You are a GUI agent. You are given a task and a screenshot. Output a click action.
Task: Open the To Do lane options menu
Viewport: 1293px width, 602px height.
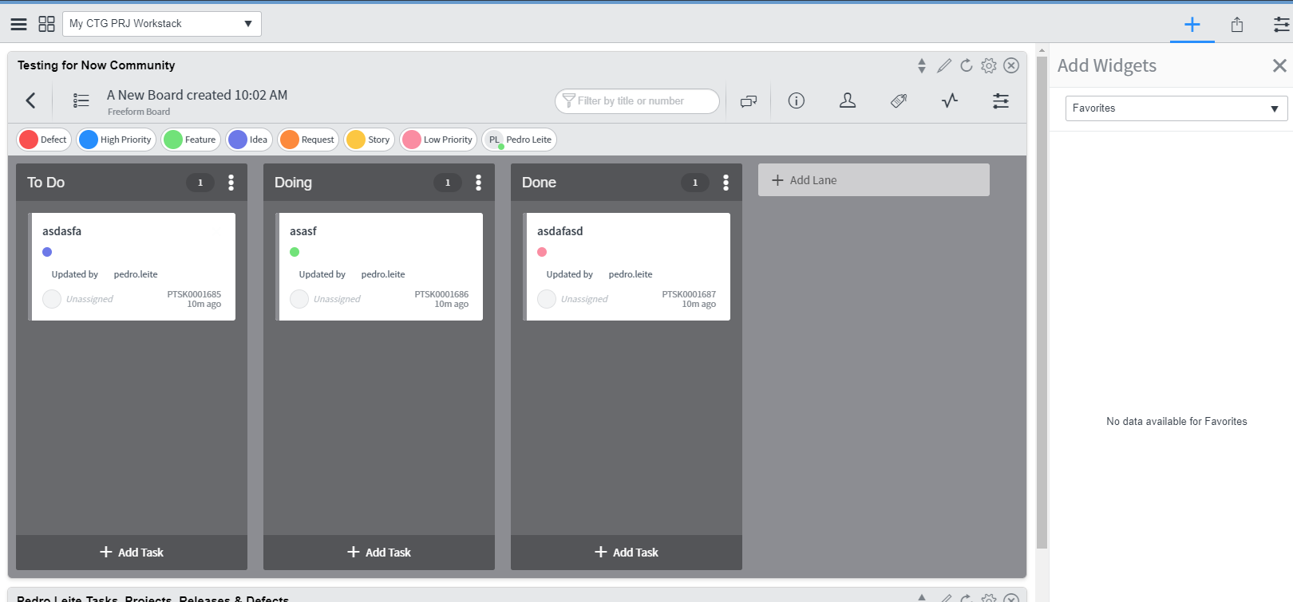click(x=231, y=183)
